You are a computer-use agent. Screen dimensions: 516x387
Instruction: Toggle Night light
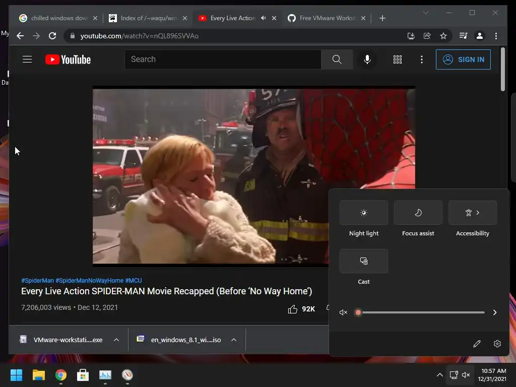point(364,213)
